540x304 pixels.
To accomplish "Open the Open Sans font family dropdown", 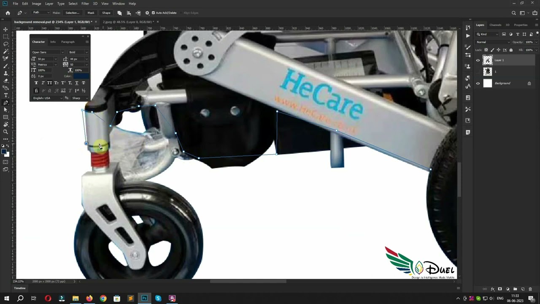I will [x=48, y=52].
